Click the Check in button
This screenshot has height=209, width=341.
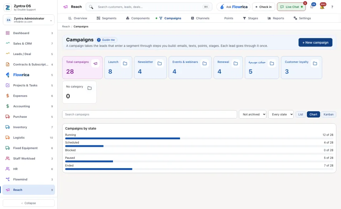tap(264, 7)
